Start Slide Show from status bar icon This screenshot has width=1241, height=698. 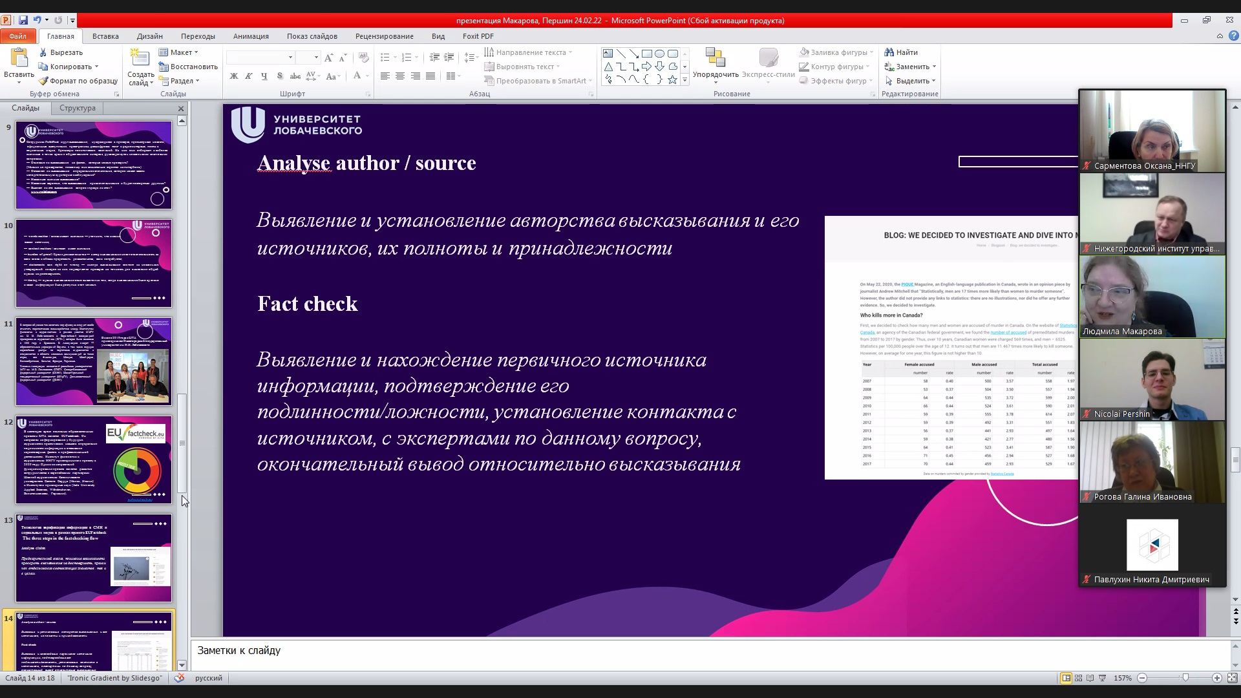click(1103, 678)
